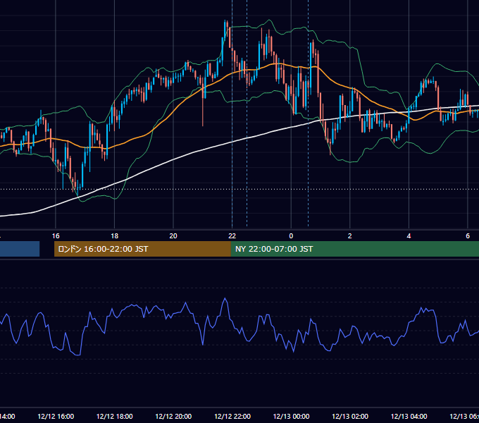Click the 12/13 02:00 date label
The width and height of the screenshot is (479, 423).
[x=350, y=416]
